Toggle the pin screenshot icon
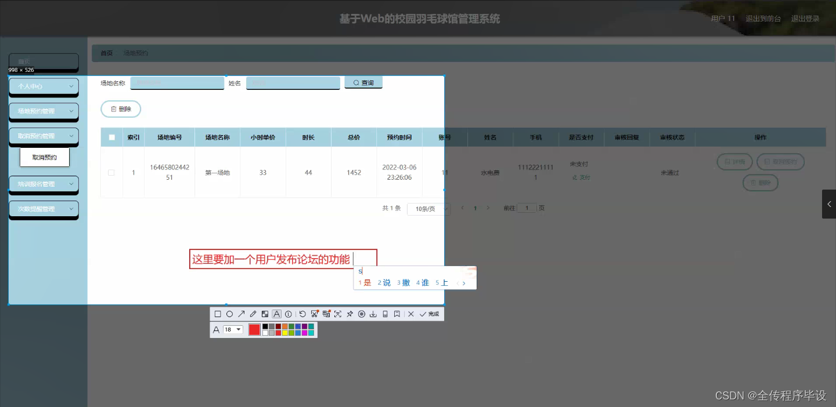The width and height of the screenshot is (836, 407). 349,314
